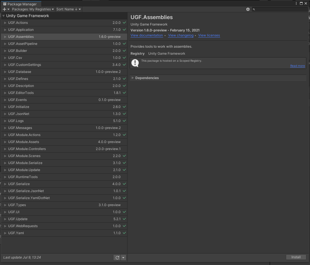This screenshot has width=310, height=265.
Task: Expand the UGF.Csv package entry
Action: 5,57
